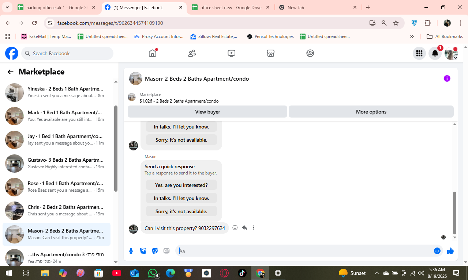Open Windows Start menu

[x=8, y=273]
